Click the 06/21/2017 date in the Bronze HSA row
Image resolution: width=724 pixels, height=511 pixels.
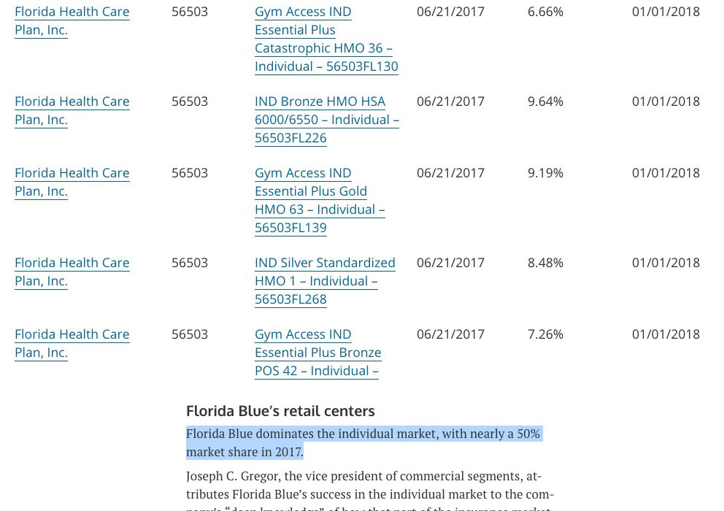click(450, 101)
